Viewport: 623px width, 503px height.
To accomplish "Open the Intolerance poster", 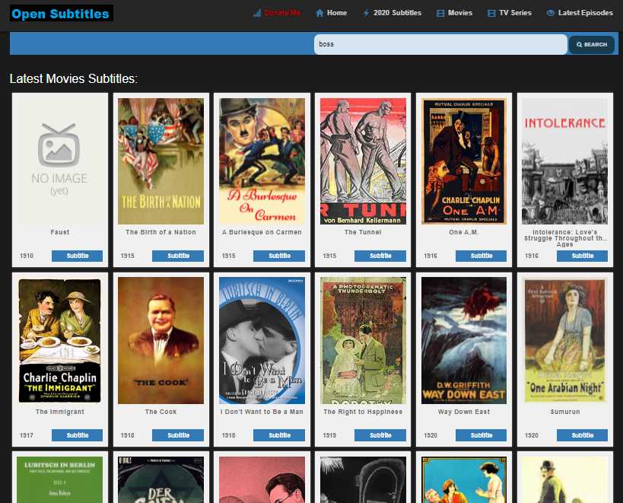I will tap(565, 161).
